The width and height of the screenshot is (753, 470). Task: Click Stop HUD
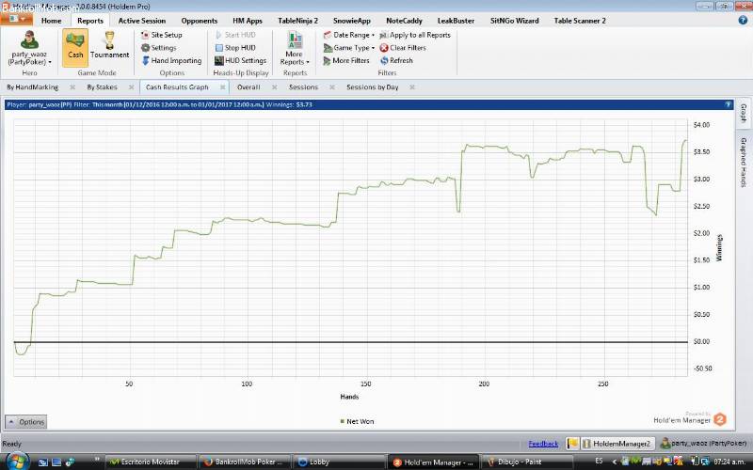coord(235,48)
